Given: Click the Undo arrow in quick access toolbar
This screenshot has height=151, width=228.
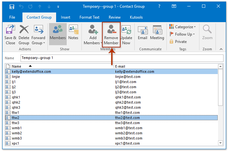Looking at the screenshot, I should [22, 6].
